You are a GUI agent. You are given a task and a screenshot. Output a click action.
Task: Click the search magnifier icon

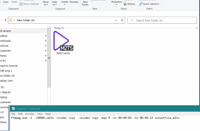pos(132,20)
